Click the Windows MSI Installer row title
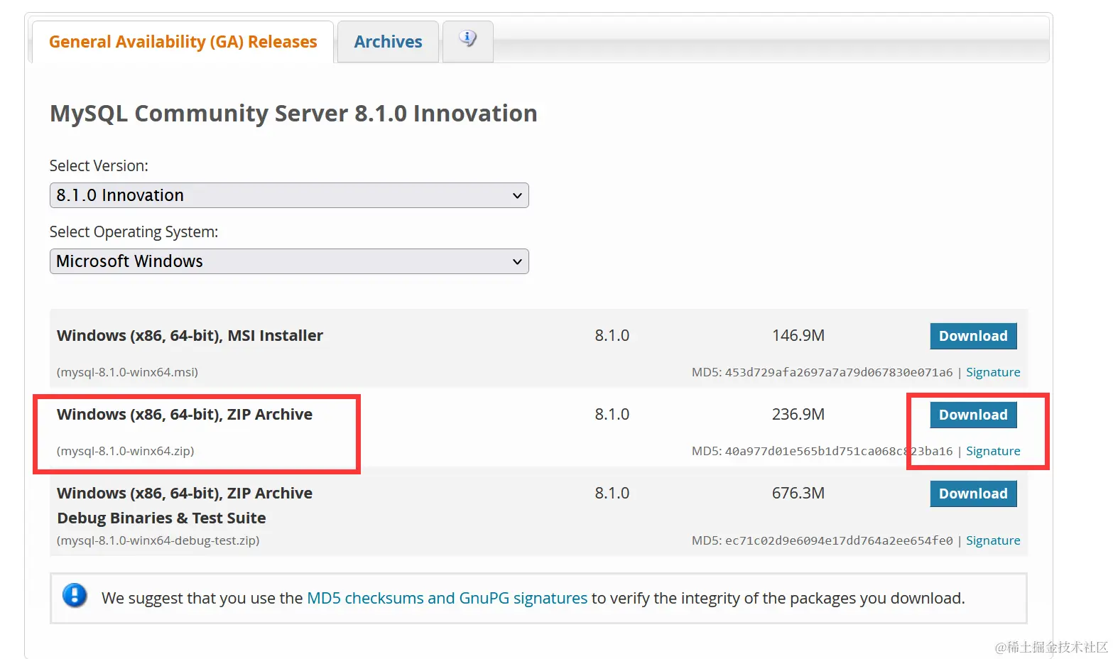The width and height of the screenshot is (1113, 659). point(190,335)
